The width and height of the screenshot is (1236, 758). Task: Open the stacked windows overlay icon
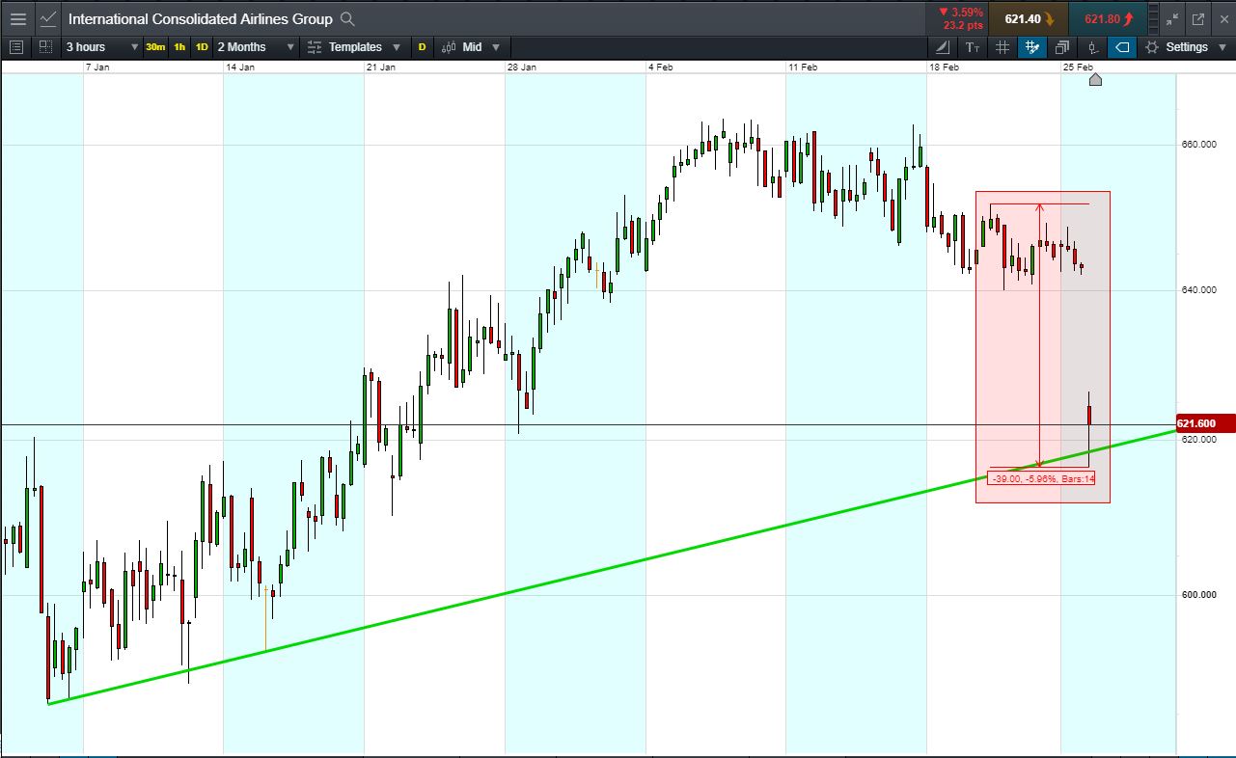point(1062,46)
